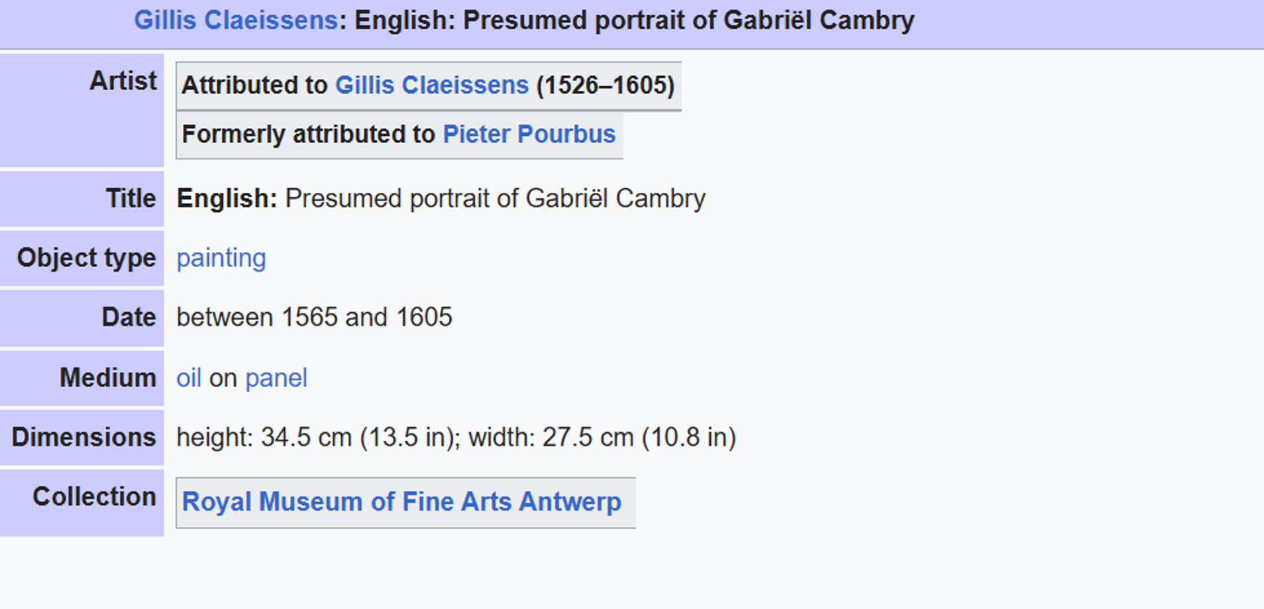Click Gillis Claeissens link in Artist row

tap(431, 85)
